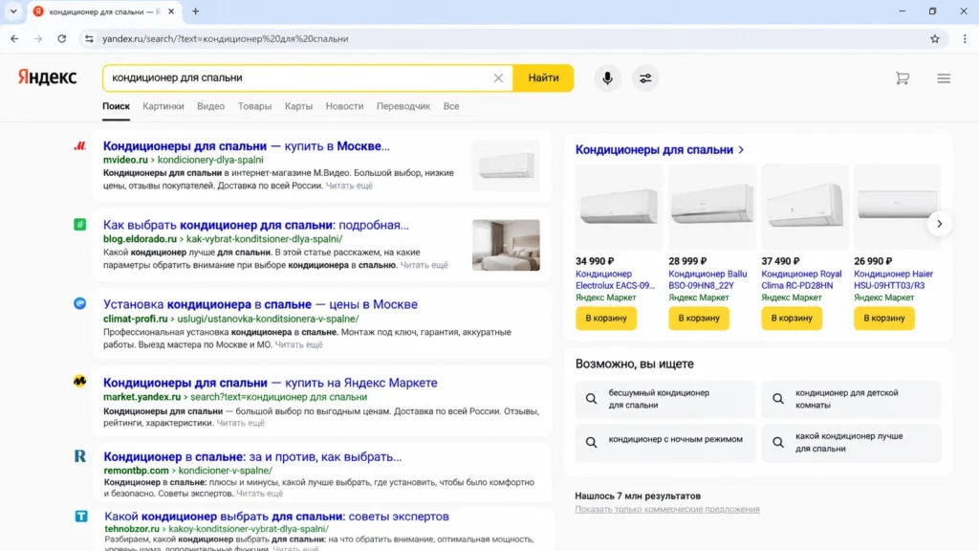Viewport: 979px width, 551px height.
Task: Add Royal Clima RC-PD28HN to cart
Action: point(791,318)
